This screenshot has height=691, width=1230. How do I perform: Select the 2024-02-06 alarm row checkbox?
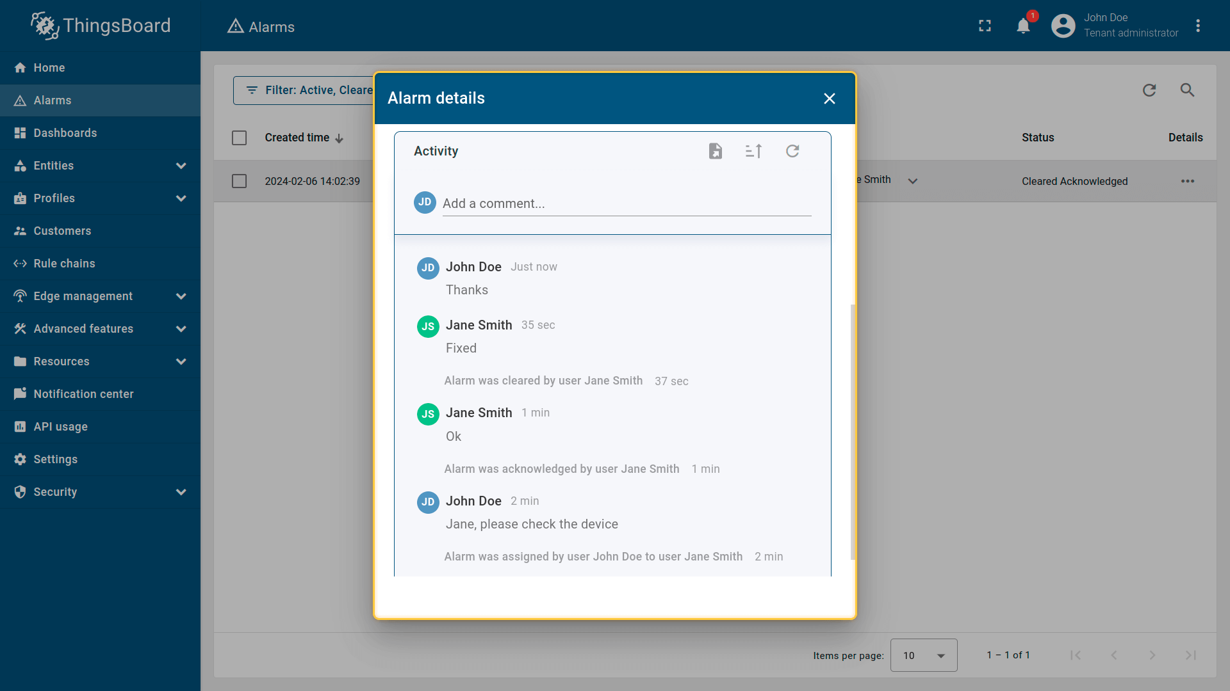[x=239, y=181]
